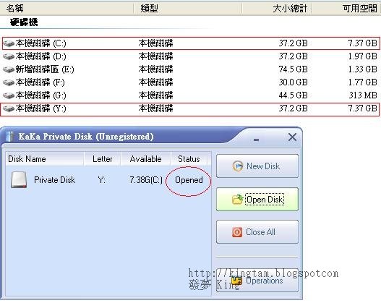The width and height of the screenshot is (381, 303).
Task: Click the Y: letter of Private Disk
Action: [x=102, y=180]
